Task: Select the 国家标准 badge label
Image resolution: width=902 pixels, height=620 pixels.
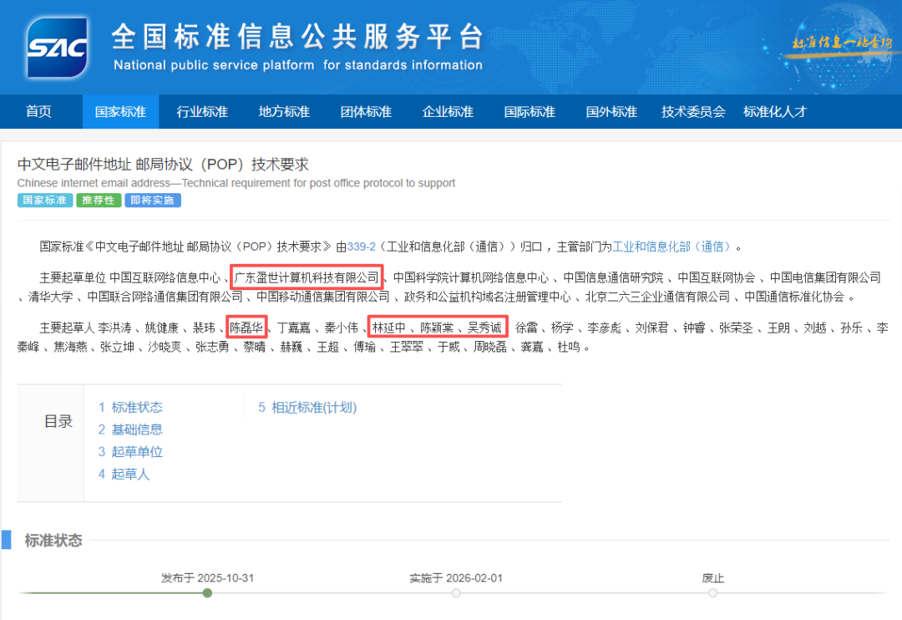Action: pos(45,201)
